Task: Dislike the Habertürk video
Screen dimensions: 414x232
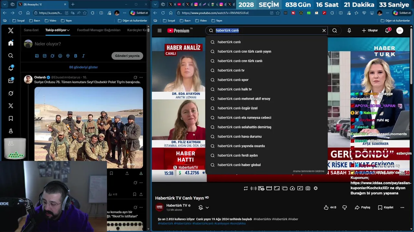Action: pyautogui.click(x=344, y=208)
